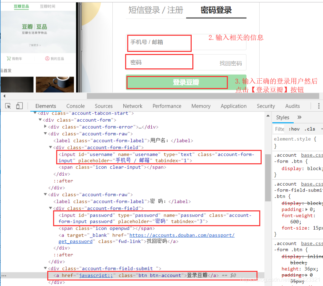
Task: Open the javascript:; href link
Action: pyautogui.click(x=96, y=275)
